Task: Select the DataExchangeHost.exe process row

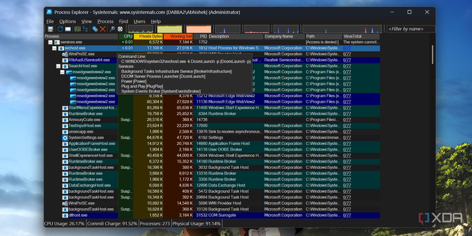Action: coord(212,185)
